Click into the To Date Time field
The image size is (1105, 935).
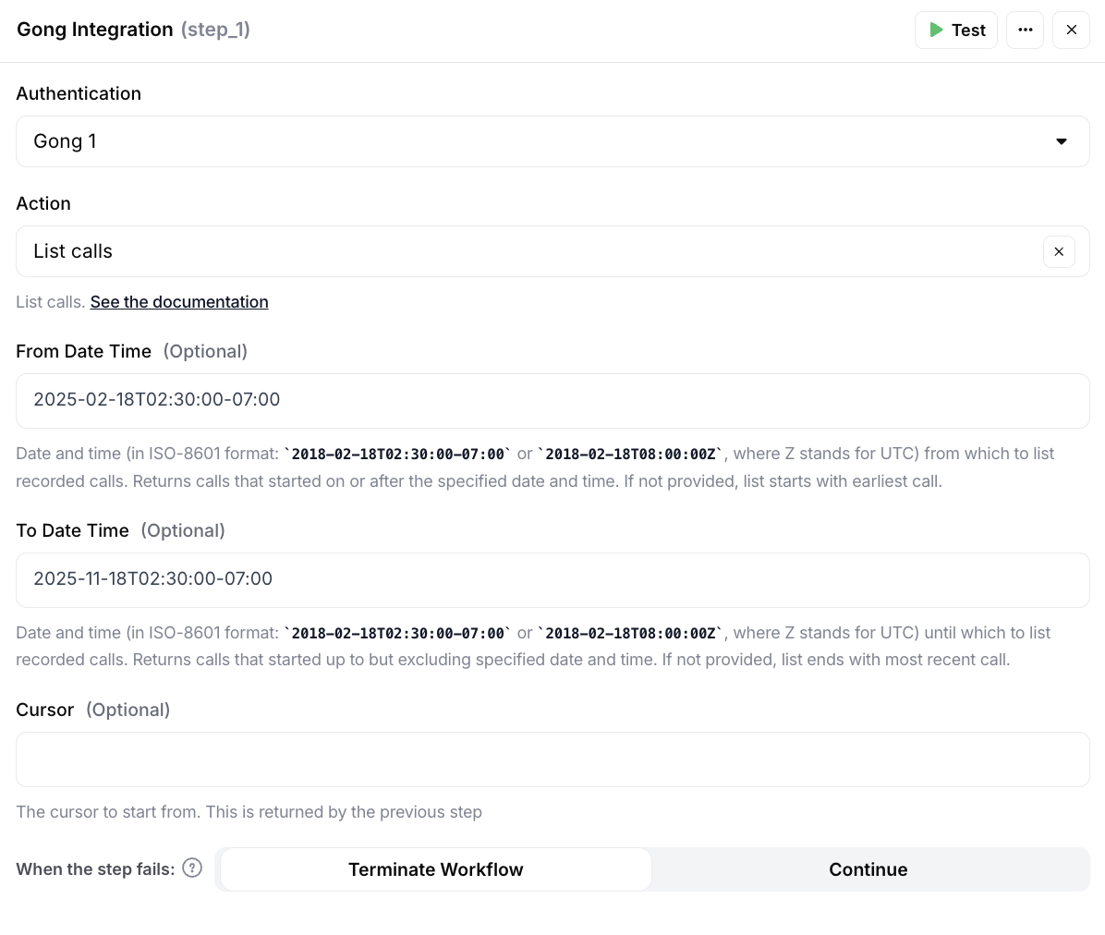coord(552,579)
